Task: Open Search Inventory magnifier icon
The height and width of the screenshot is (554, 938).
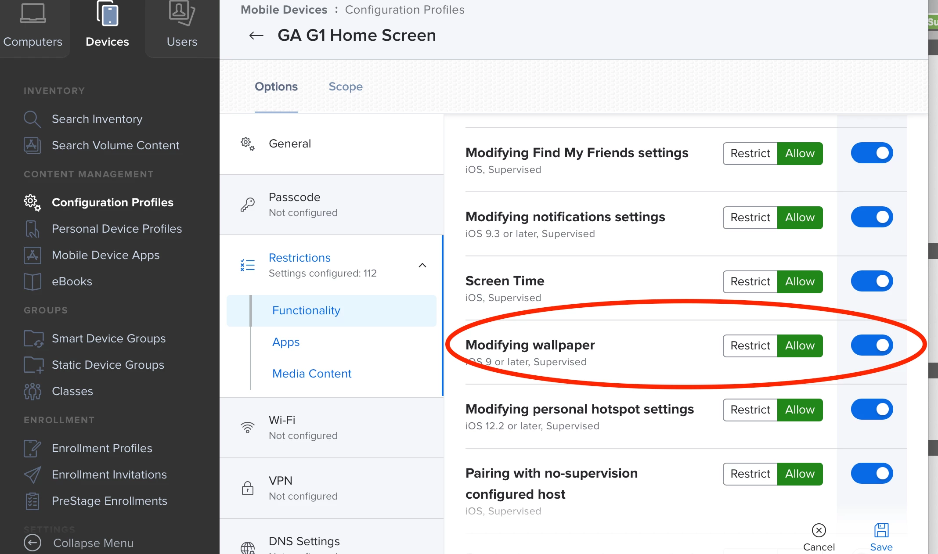Action: click(x=32, y=119)
